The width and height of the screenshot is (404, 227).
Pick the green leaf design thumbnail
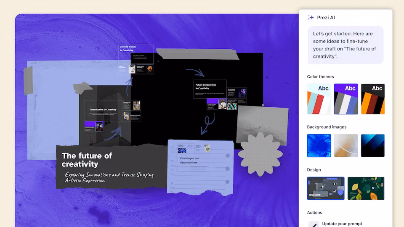click(x=366, y=188)
